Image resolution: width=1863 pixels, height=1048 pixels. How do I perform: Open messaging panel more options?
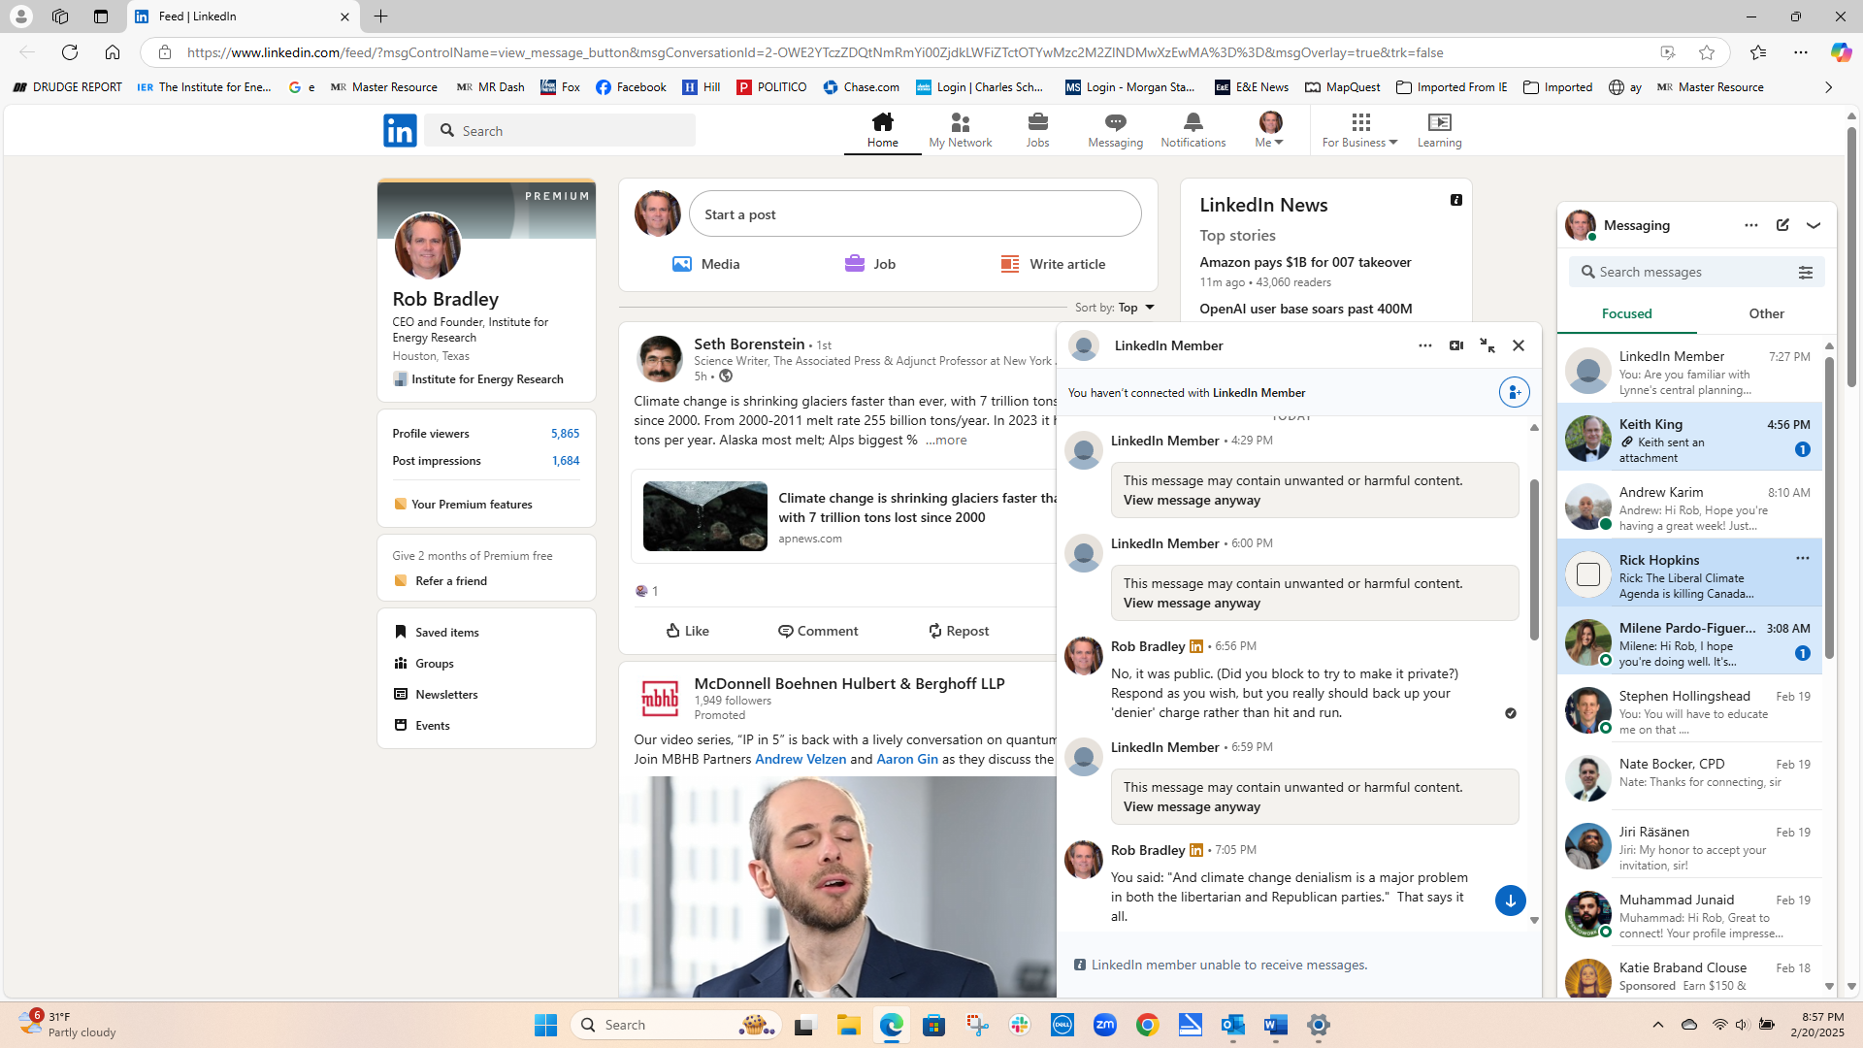(1750, 225)
